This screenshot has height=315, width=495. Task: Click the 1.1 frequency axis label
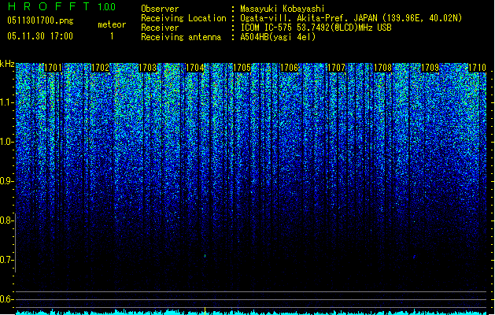tap(6, 102)
